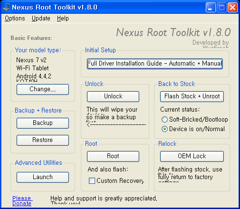Image resolution: width=240 pixels, height=209 pixels.
Task: Click the Basic Features: heading
Action: click(x=31, y=38)
